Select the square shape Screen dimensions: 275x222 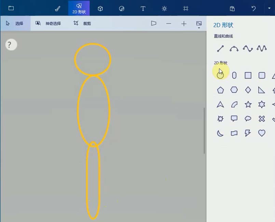pos(248,76)
